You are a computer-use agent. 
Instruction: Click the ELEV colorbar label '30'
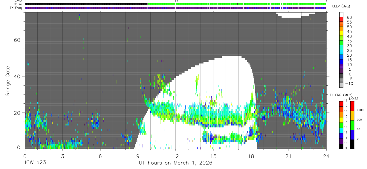349,46
